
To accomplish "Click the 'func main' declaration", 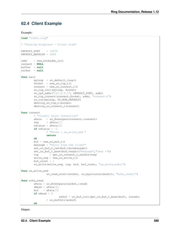I will pos(28,77).
